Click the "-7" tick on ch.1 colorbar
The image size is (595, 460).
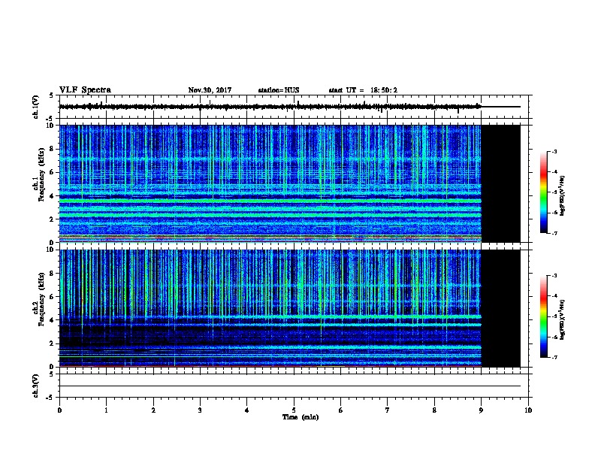point(554,233)
